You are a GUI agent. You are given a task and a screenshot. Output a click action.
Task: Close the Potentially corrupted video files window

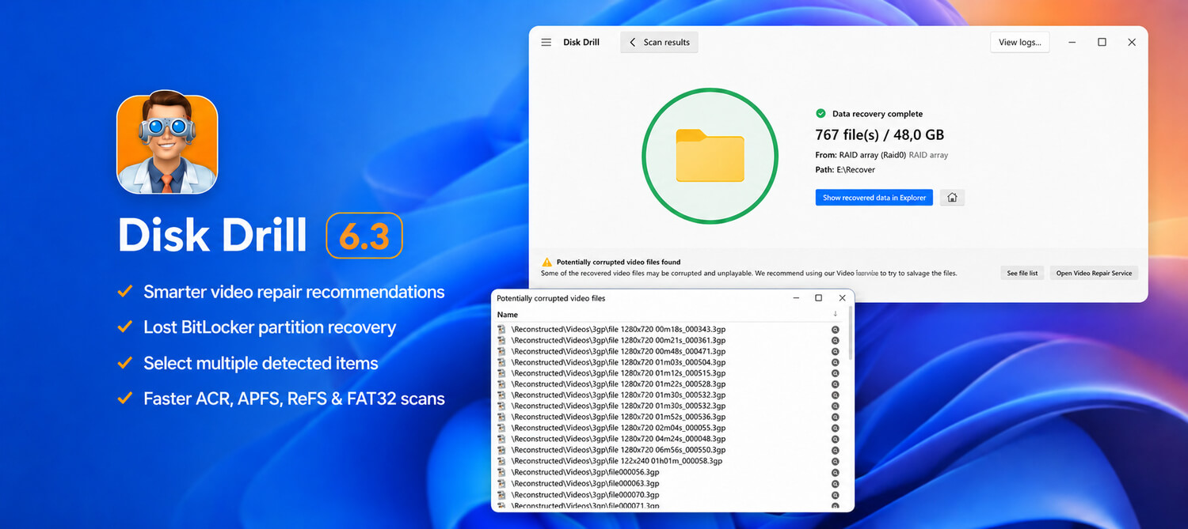point(842,298)
